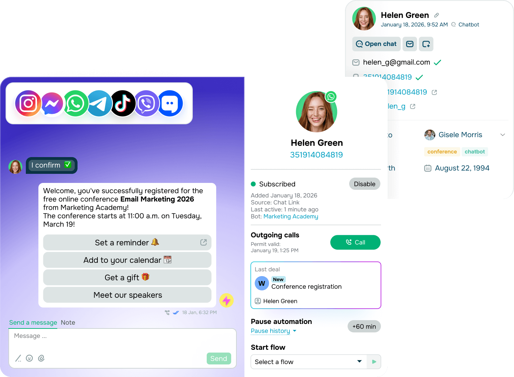The image size is (514, 377).
Task: Switch to the Note tab
Action: click(68, 323)
